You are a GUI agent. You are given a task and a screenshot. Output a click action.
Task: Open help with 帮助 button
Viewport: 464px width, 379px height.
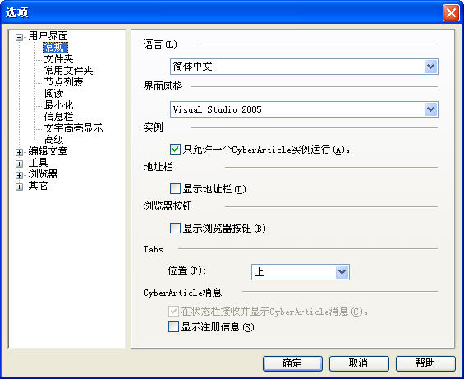coord(425,363)
